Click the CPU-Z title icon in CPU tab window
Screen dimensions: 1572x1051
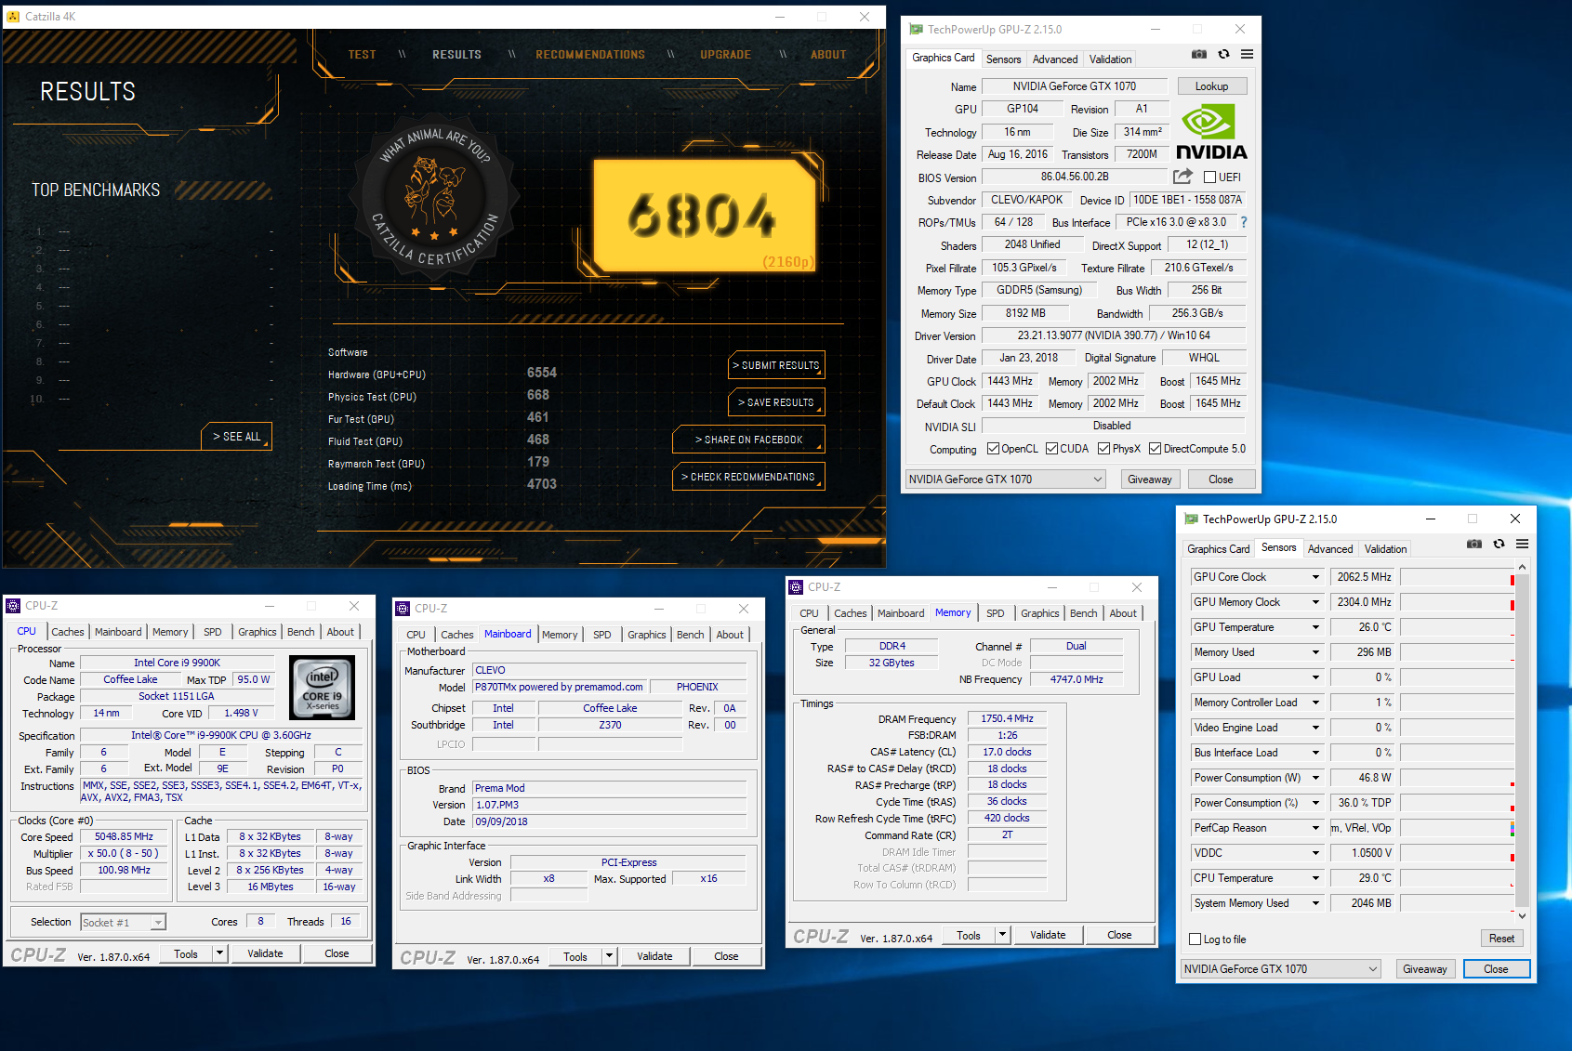[13, 606]
